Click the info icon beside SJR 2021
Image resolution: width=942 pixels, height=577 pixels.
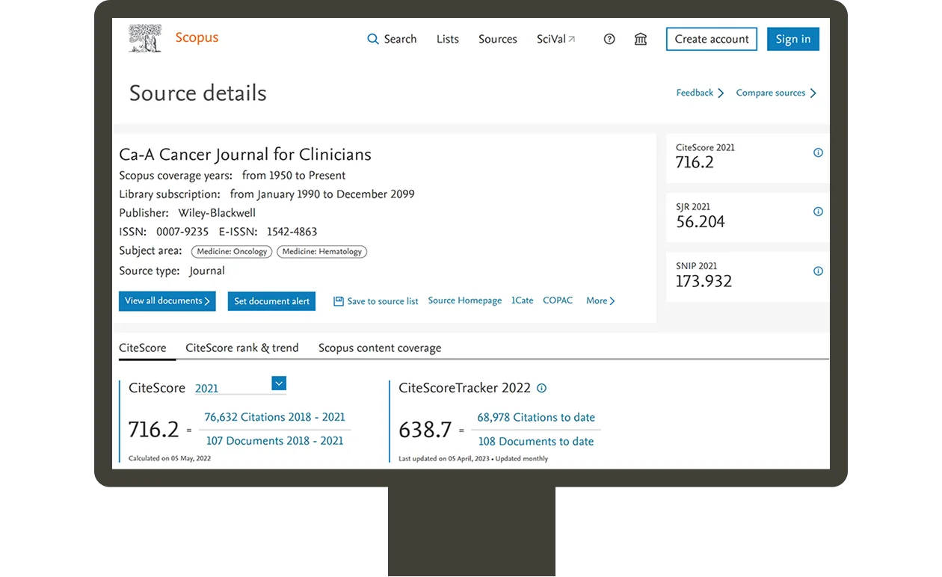tap(818, 211)
